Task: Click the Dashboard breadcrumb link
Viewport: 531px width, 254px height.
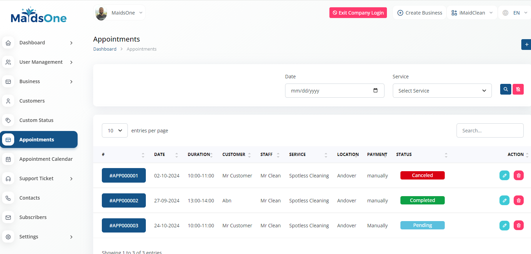Action: click(105, 49)
